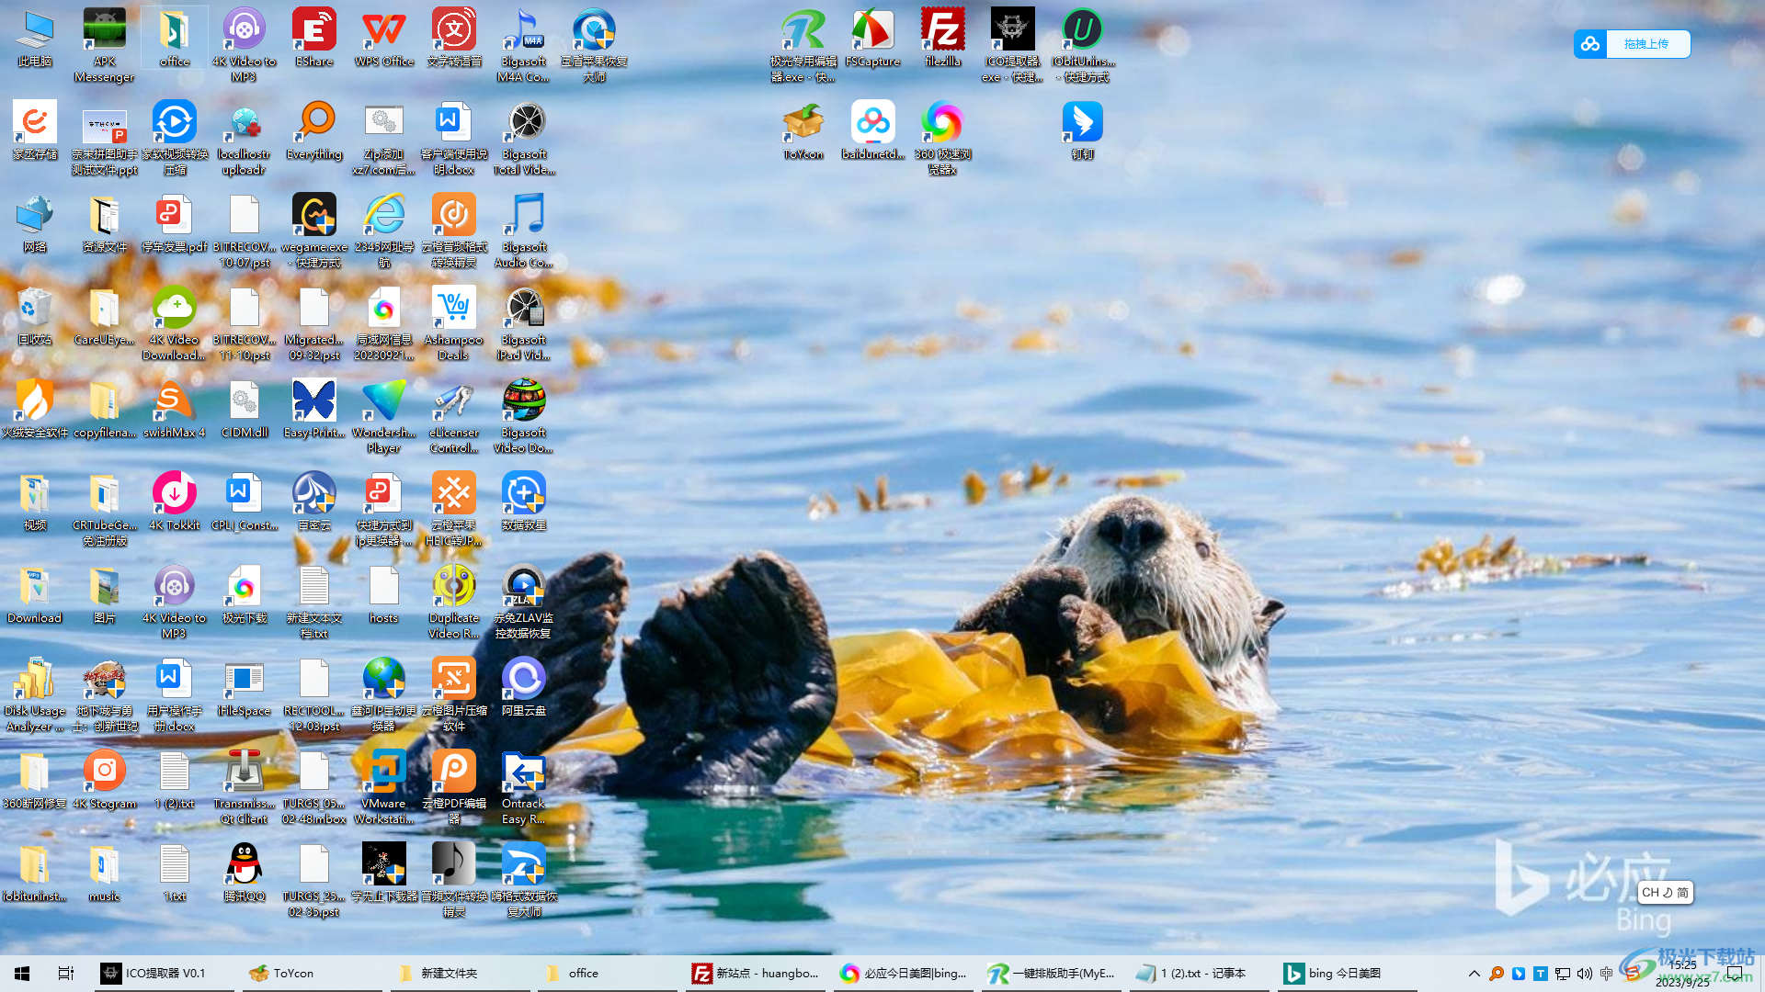Launch Duplicate Video Remover shortcut

click(x=453, y=601)
